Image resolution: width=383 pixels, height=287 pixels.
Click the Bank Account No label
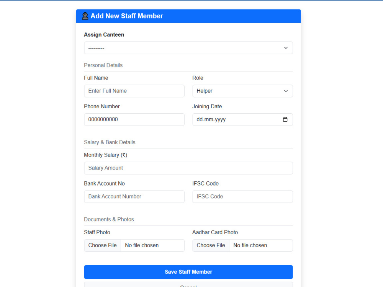(104, 184)
